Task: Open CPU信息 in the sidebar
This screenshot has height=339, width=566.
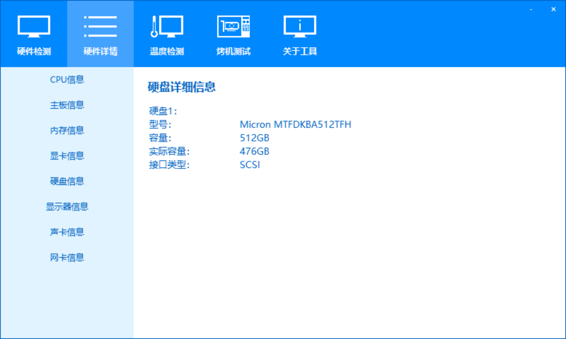Action: (x=67, y=80)
